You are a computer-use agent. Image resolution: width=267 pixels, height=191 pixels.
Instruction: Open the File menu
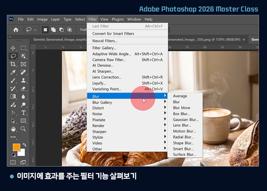[21, 19]
